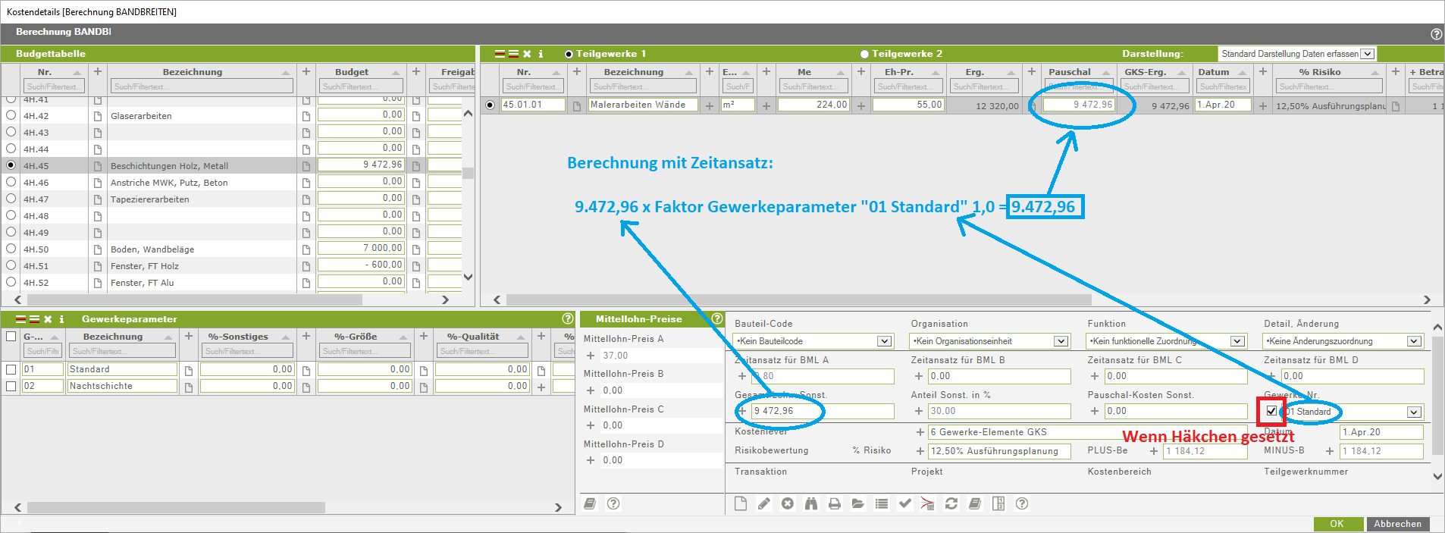Click the open folder icon
Viewport: 1445px width, 533px height.
858,504
